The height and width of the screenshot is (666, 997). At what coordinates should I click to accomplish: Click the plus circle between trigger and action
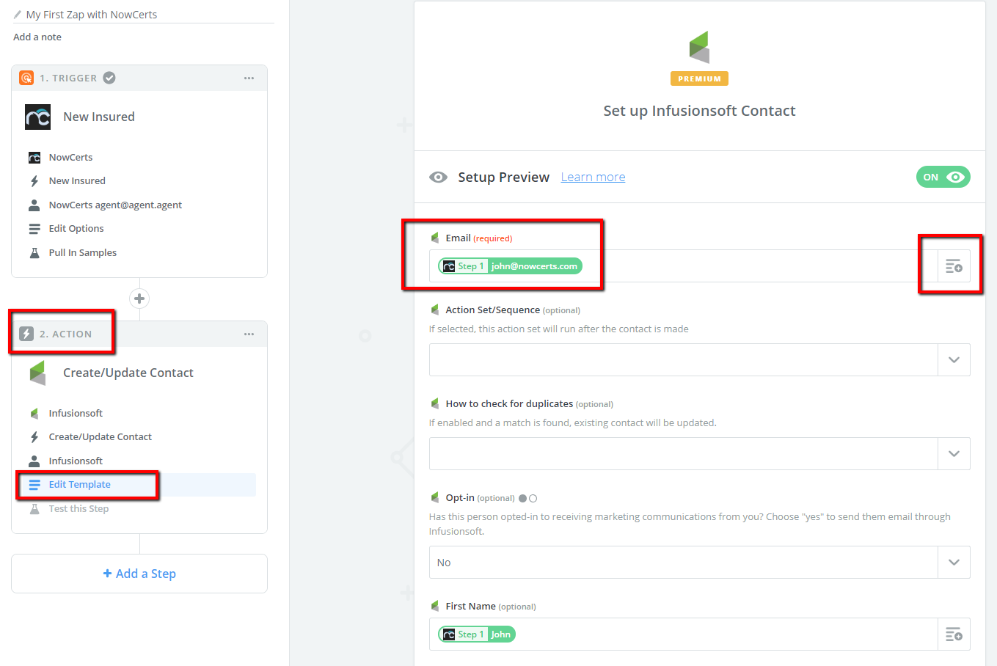(139, 299)
